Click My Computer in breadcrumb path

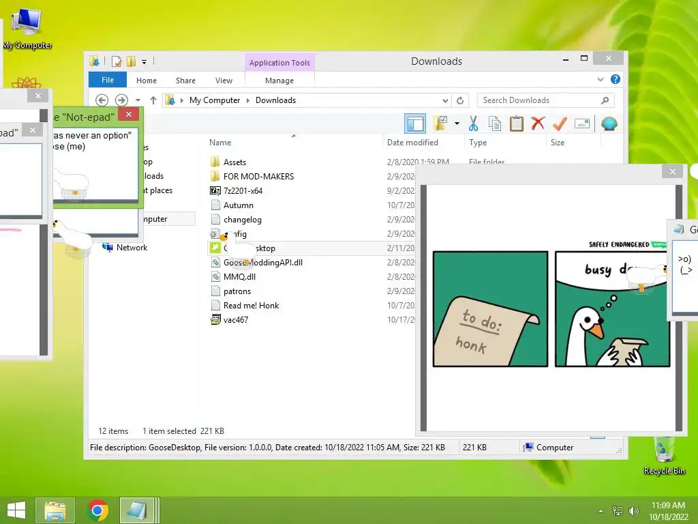(215, 100)
